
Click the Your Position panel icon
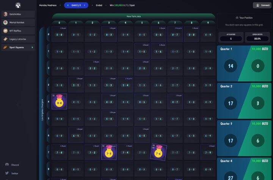(237, 18)
